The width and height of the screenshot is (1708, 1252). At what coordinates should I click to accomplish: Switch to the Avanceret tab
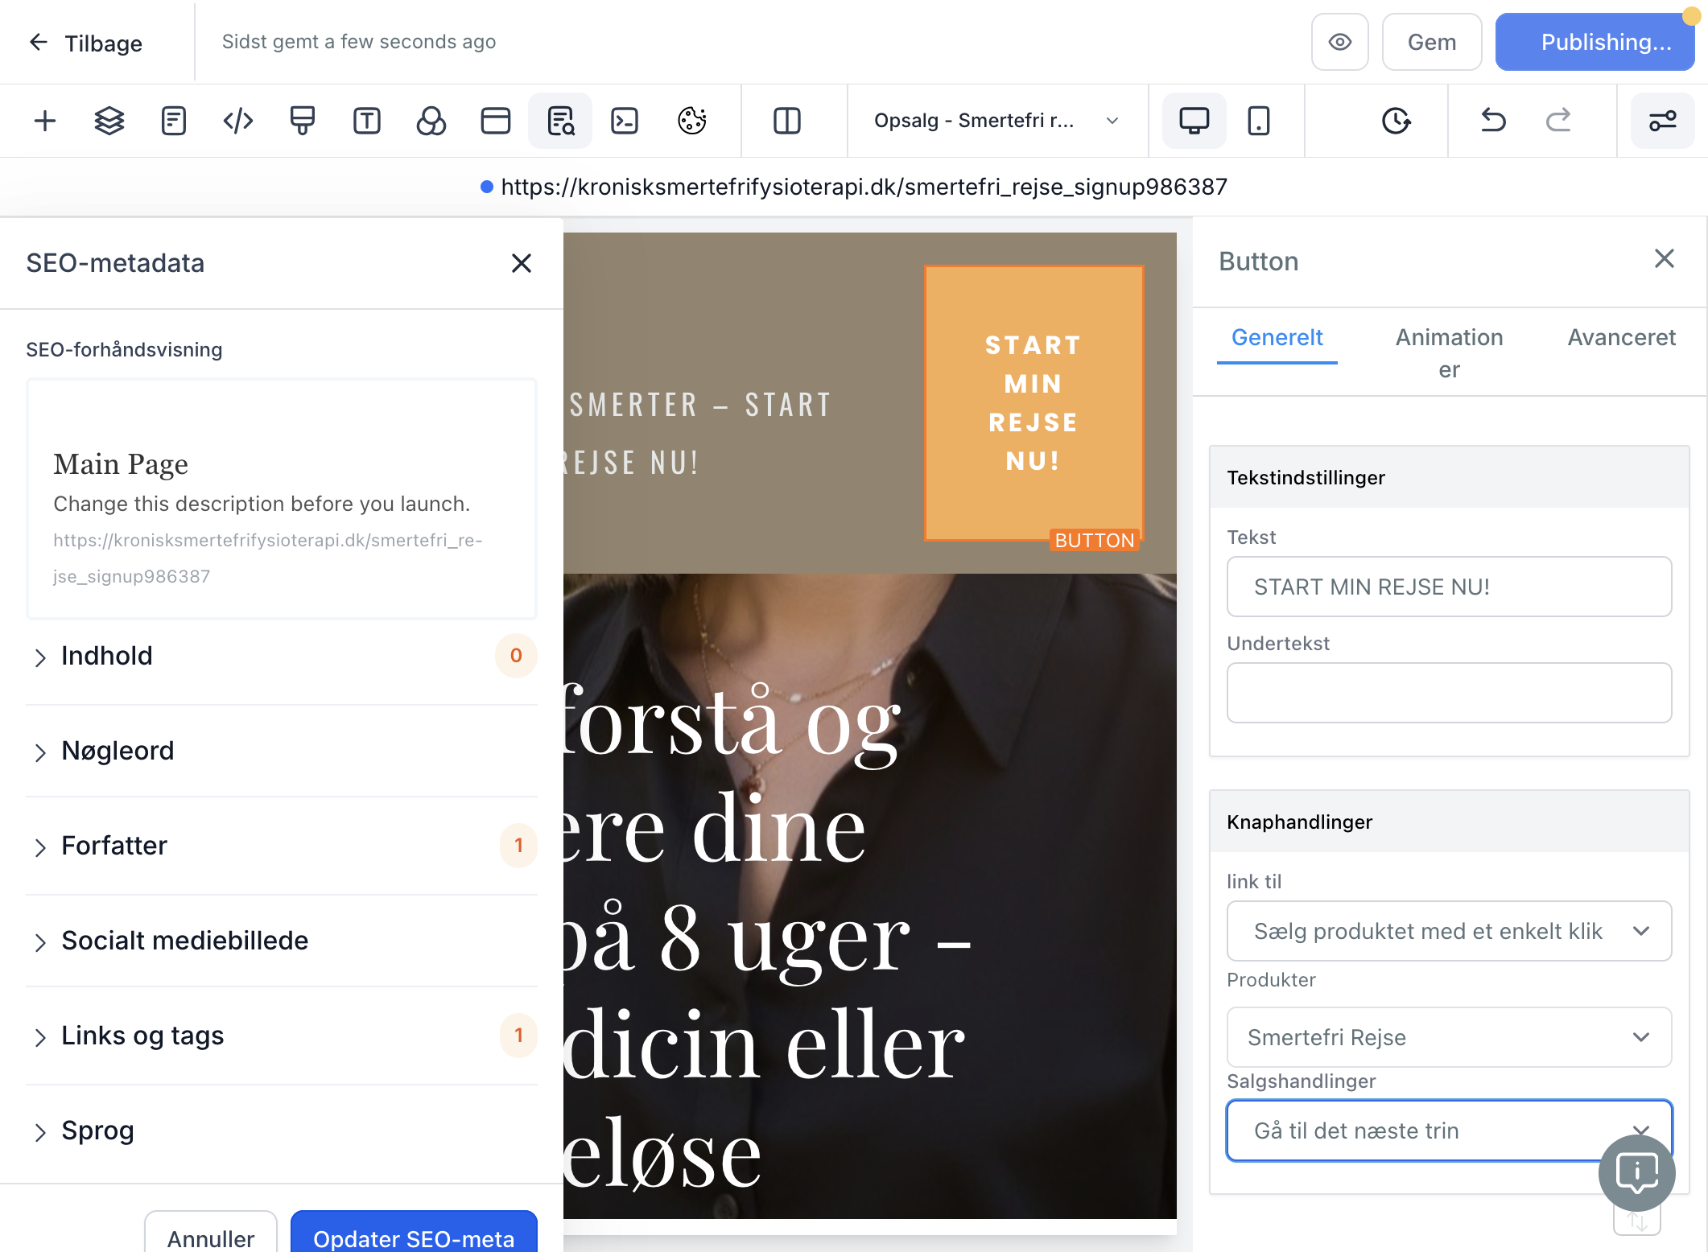pyautogui.click(x=1621, y=337)
